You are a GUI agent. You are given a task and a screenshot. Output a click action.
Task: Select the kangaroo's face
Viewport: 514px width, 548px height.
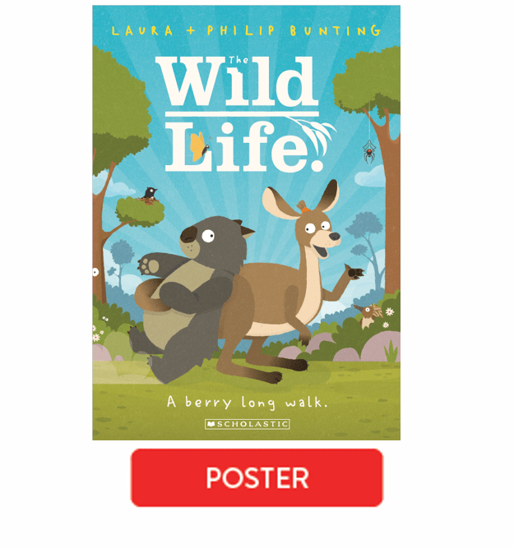click(317, 234)
